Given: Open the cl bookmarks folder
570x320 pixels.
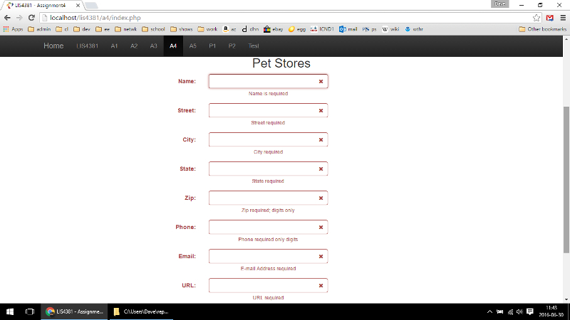Looking at the screenshot, I should pos(62,29).
